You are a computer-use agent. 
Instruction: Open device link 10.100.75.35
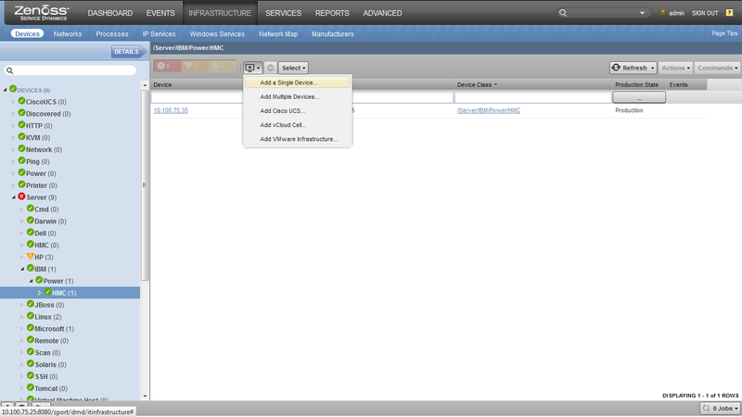tap(171, 110)
